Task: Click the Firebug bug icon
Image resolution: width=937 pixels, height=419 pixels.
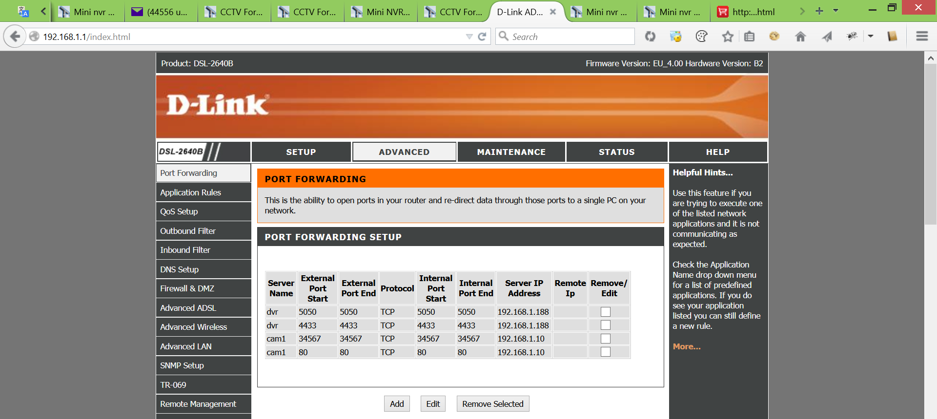Action: pyautogui.click(x=852, y=36)
